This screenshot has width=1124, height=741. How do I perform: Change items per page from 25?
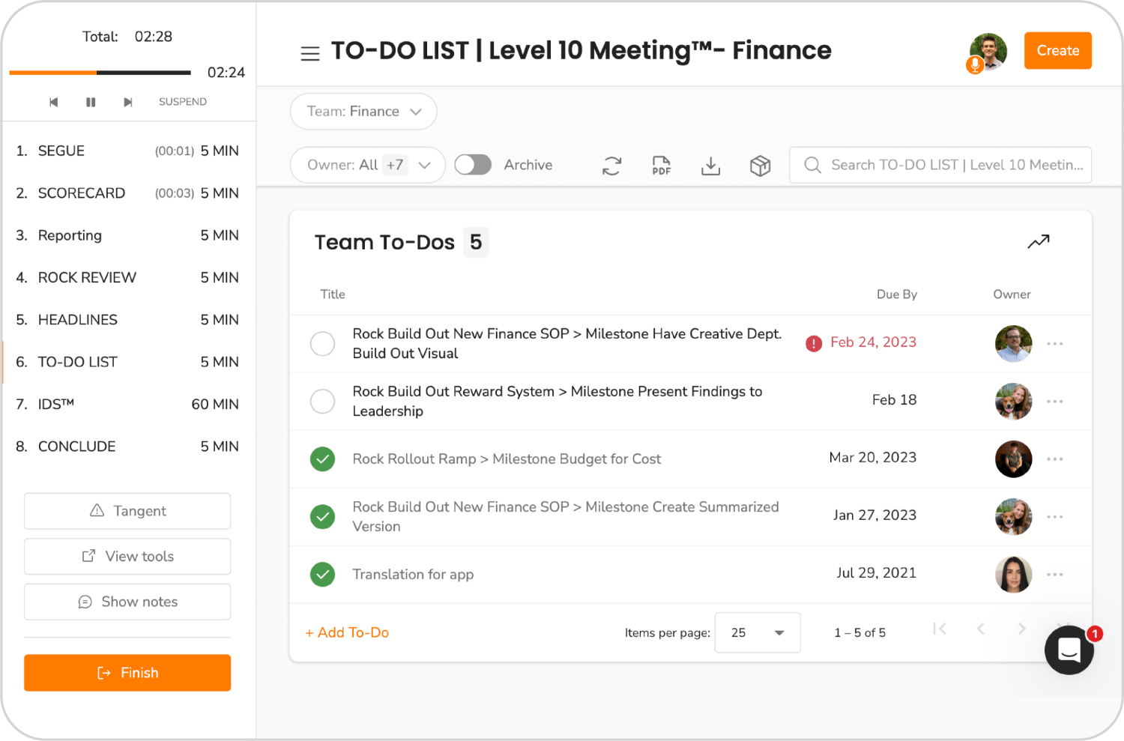[x=757, y=632]
